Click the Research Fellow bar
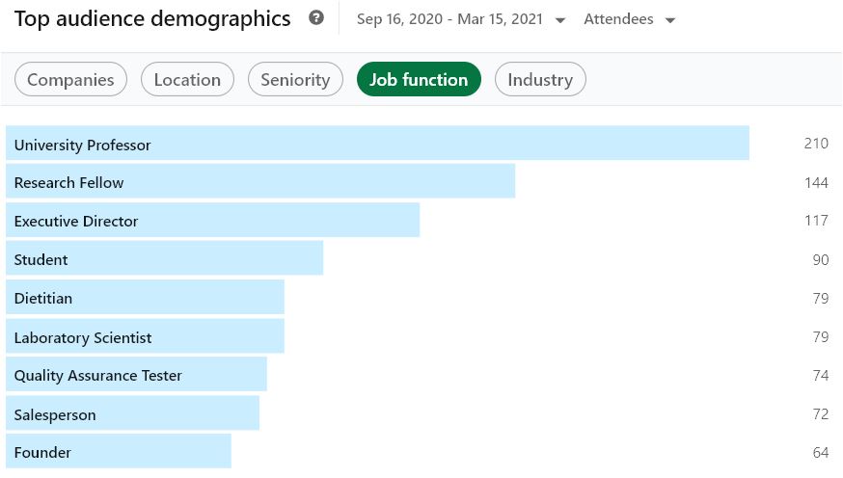Image resolution: width=843 pixels, height=478 pixels. [x=260, y=181]
